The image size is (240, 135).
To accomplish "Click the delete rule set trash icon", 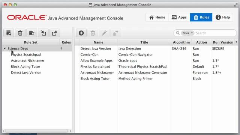I will [x=20, y=33].
